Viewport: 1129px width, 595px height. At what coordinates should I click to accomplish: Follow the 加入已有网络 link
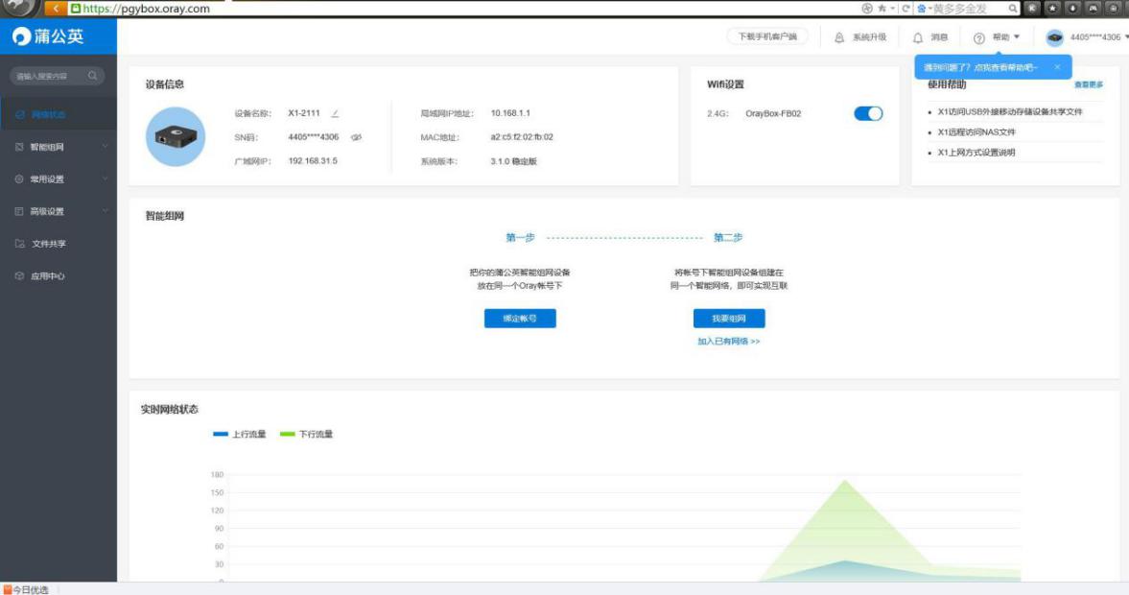[728, 342]
